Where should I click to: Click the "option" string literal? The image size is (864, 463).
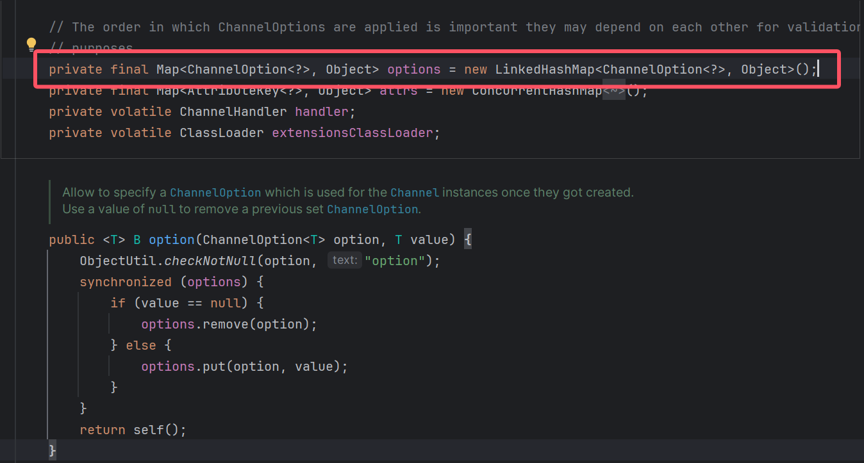pos(395,261)
